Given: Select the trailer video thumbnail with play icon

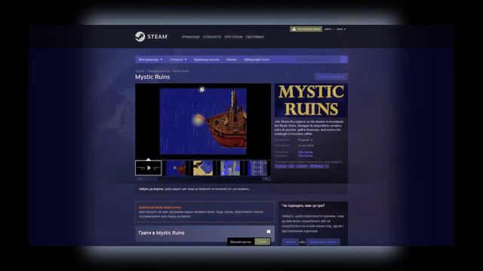Looking at the screenshot, I should [x=149, y=168].
